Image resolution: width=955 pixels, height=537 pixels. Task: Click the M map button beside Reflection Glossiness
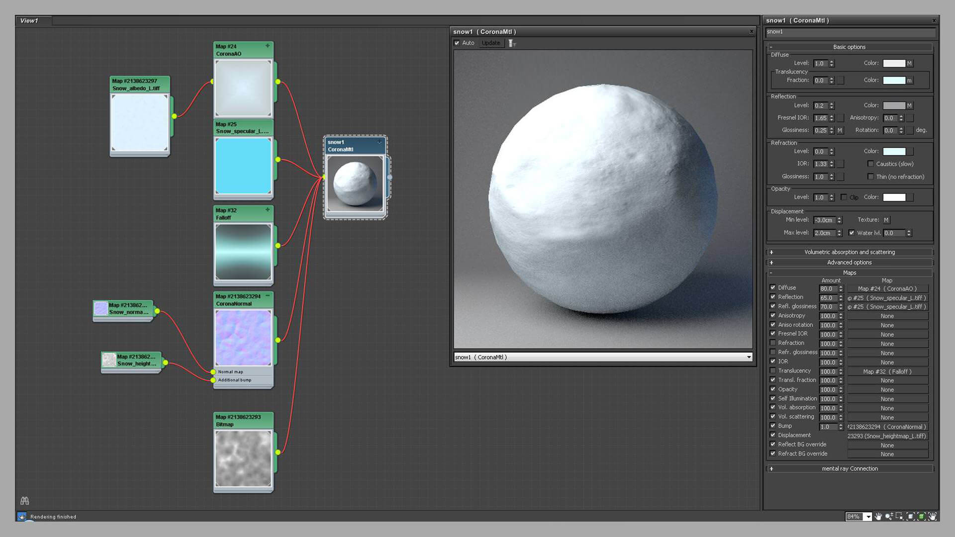840,130
